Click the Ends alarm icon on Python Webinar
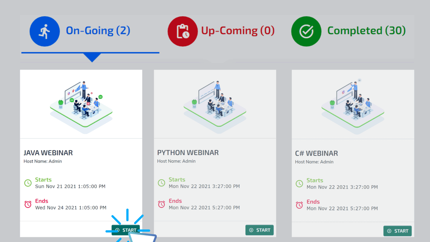The image size is (430, 242). 162,204
